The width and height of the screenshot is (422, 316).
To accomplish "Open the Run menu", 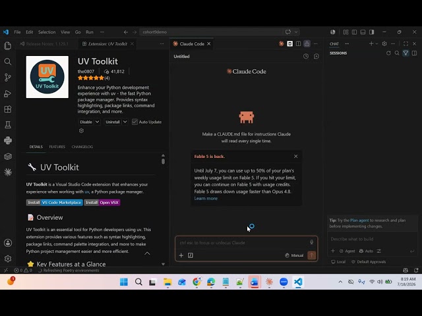I will (x=90, y=32).
